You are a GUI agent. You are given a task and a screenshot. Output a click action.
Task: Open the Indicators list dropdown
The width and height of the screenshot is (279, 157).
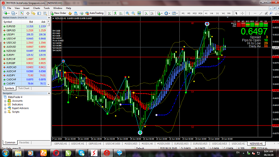click(x=162, y=13)
